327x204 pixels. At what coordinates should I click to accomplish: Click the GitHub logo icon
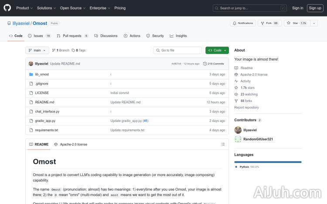click(8, 8)
